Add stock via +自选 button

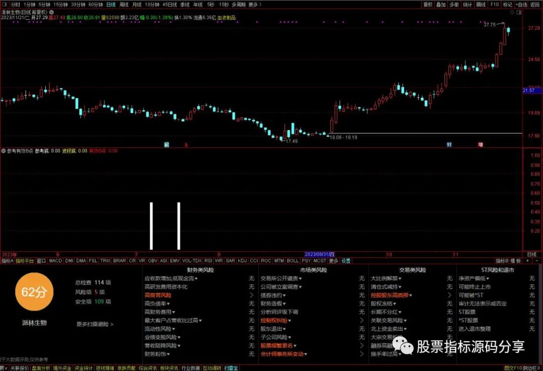pos(521,5)
